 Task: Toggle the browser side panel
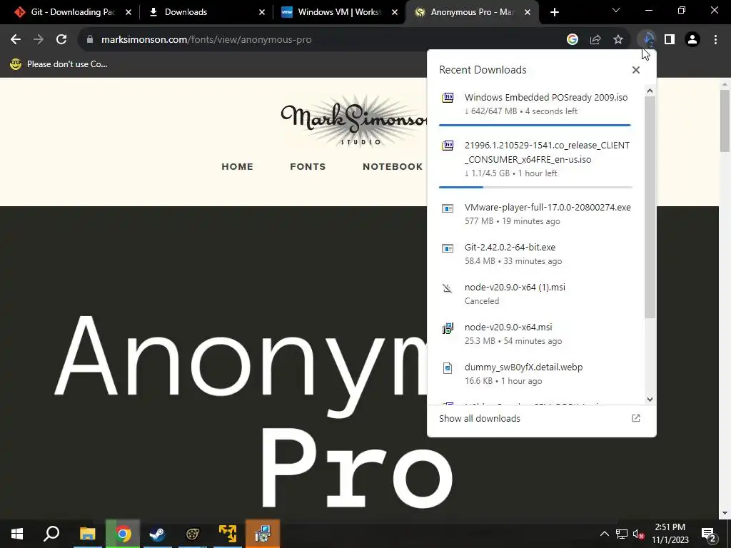670,40
